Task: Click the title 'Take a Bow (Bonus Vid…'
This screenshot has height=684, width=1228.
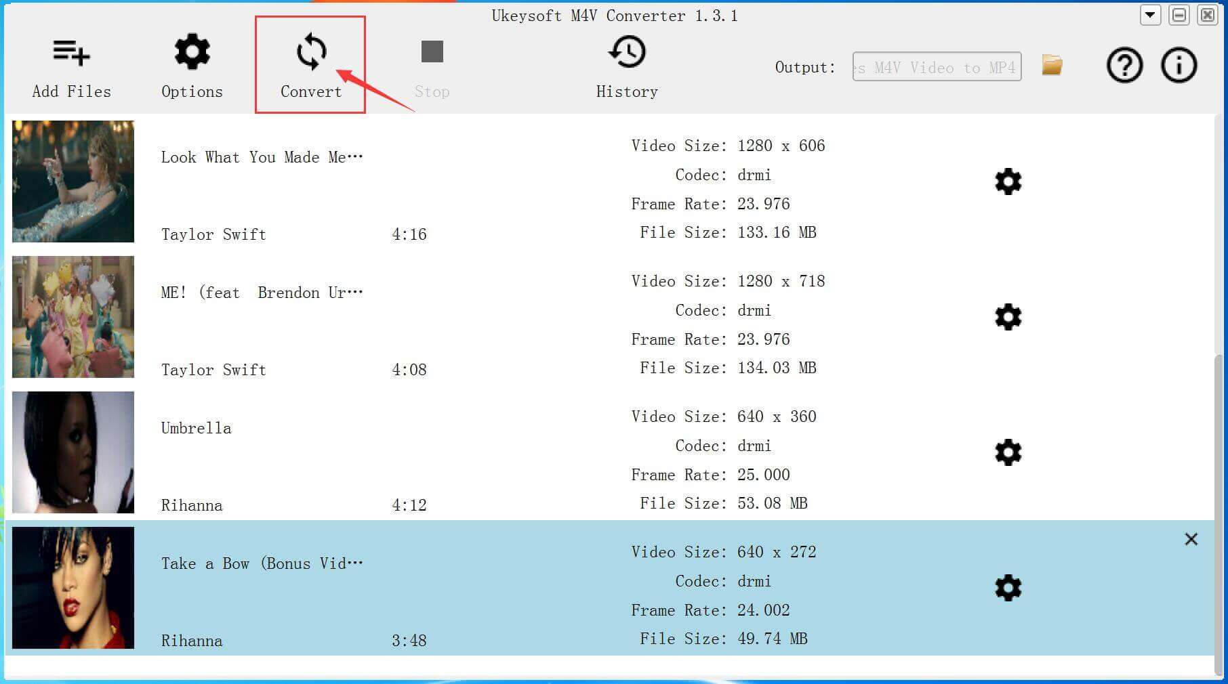Action: coord(262,563)
